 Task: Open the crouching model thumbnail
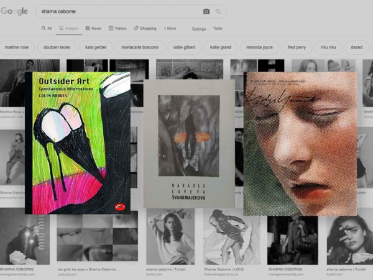click(12, 157)
